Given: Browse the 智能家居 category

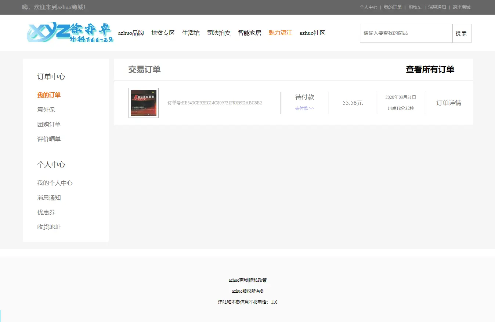Looking at the screenshot, I should coord(249,33).
